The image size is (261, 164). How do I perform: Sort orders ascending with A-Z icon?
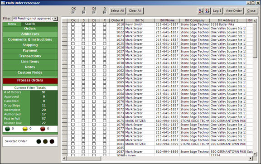(x=201, y=11)
